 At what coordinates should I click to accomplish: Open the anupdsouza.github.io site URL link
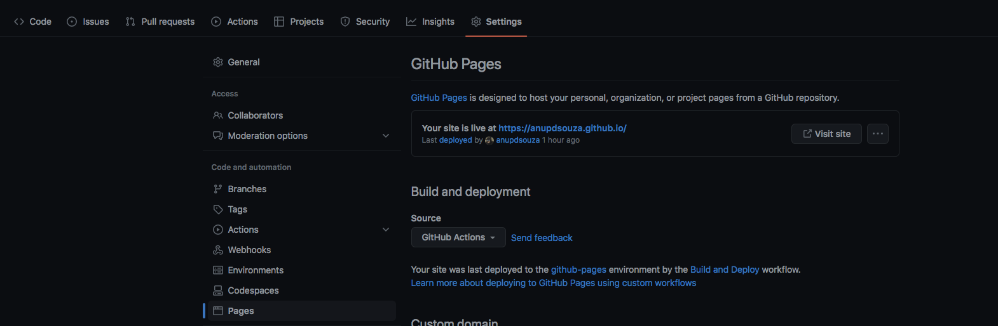pyautogui.click(x=562, y=128)
